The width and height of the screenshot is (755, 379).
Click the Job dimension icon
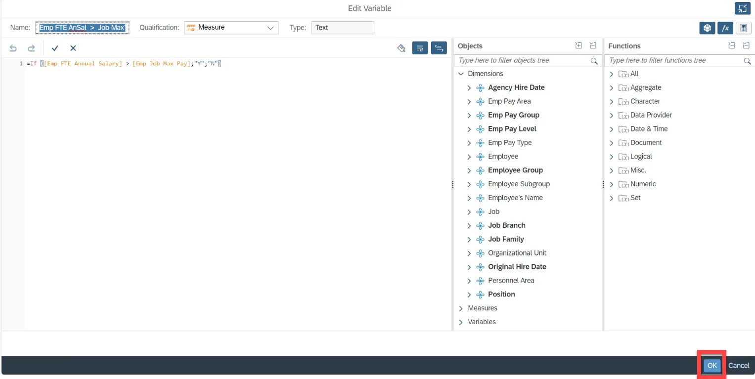tap(480, 212)
